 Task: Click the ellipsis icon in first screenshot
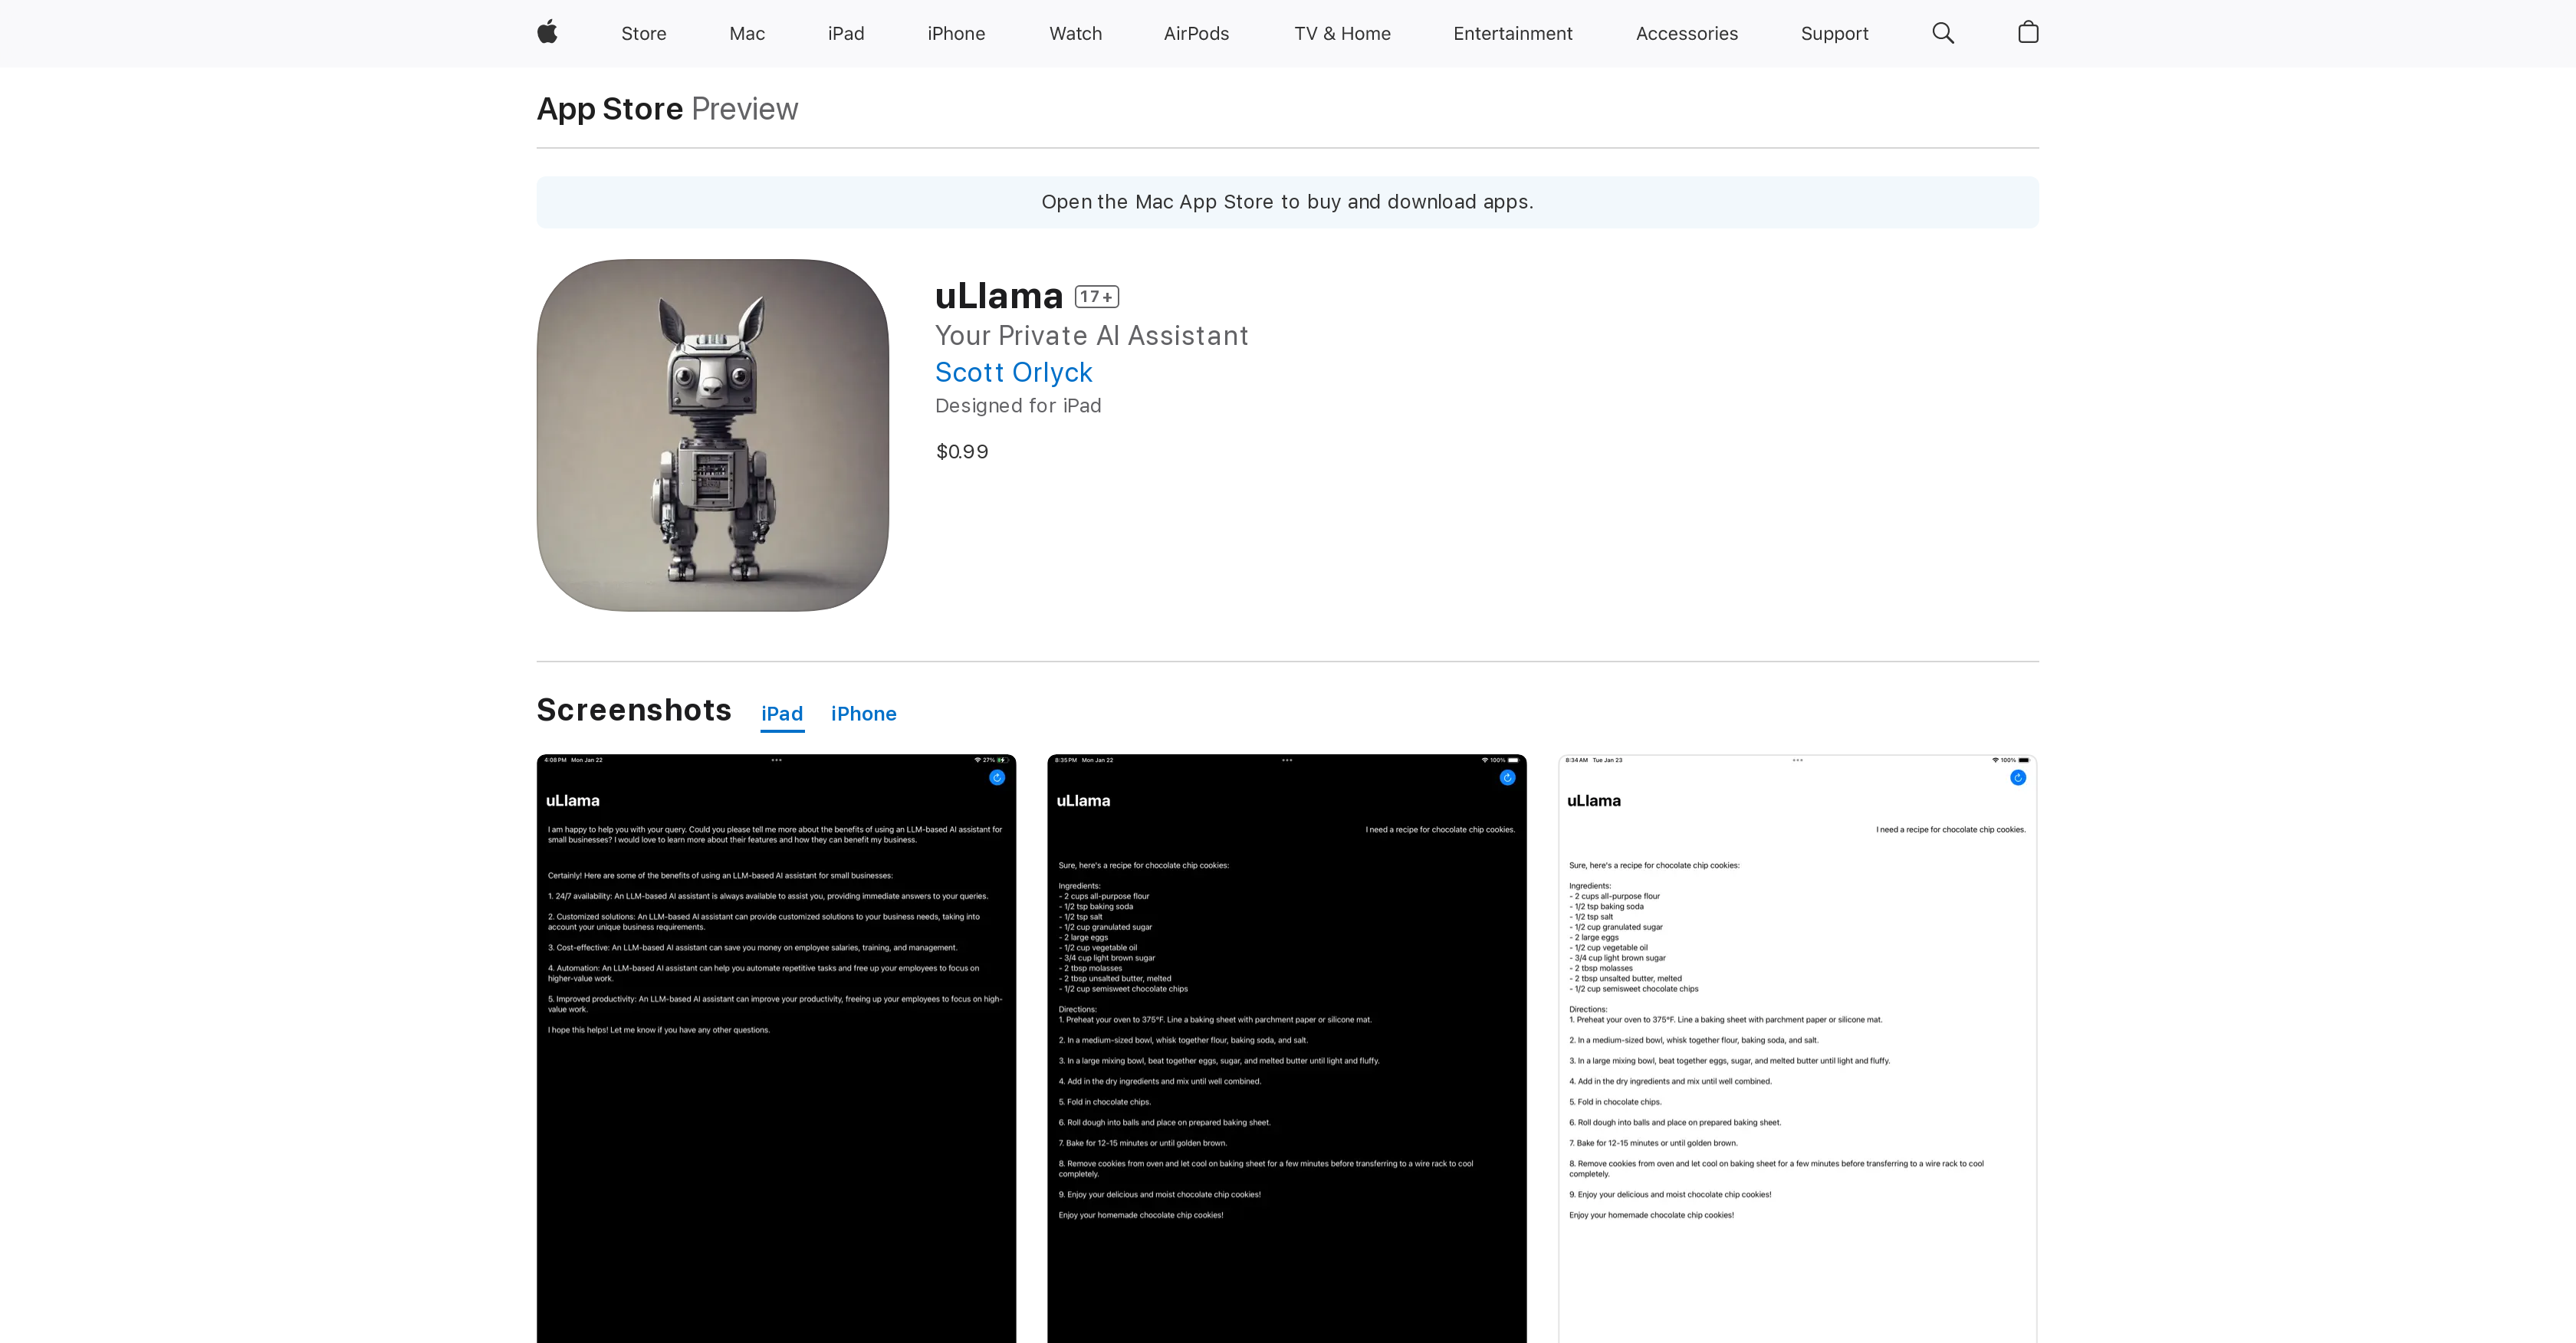click(777, 760)
